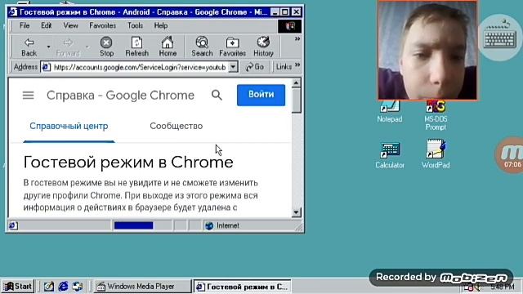
Task: Launch Internet Explorer from quick launch
Action: coord(63,287)
